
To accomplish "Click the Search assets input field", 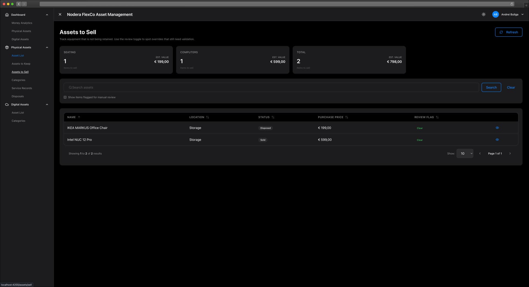I will pyautogui.click(x=271, y=87).
